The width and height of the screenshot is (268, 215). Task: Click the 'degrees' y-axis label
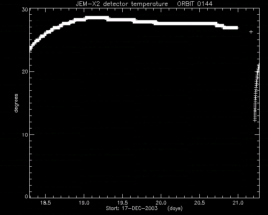pos(16,103)
